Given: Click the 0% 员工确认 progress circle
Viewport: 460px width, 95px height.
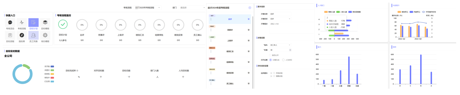Looking at the screenshot, I should 198,25.
